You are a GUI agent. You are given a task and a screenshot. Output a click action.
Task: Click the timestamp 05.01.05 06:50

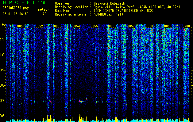pos(16,14)
